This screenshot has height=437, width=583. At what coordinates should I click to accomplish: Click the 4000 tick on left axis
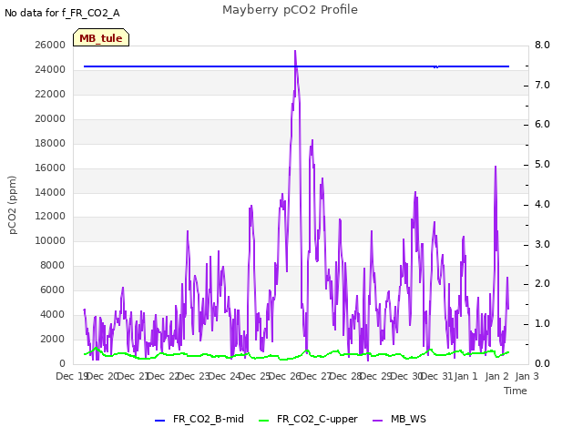click(x=53, y=314)
